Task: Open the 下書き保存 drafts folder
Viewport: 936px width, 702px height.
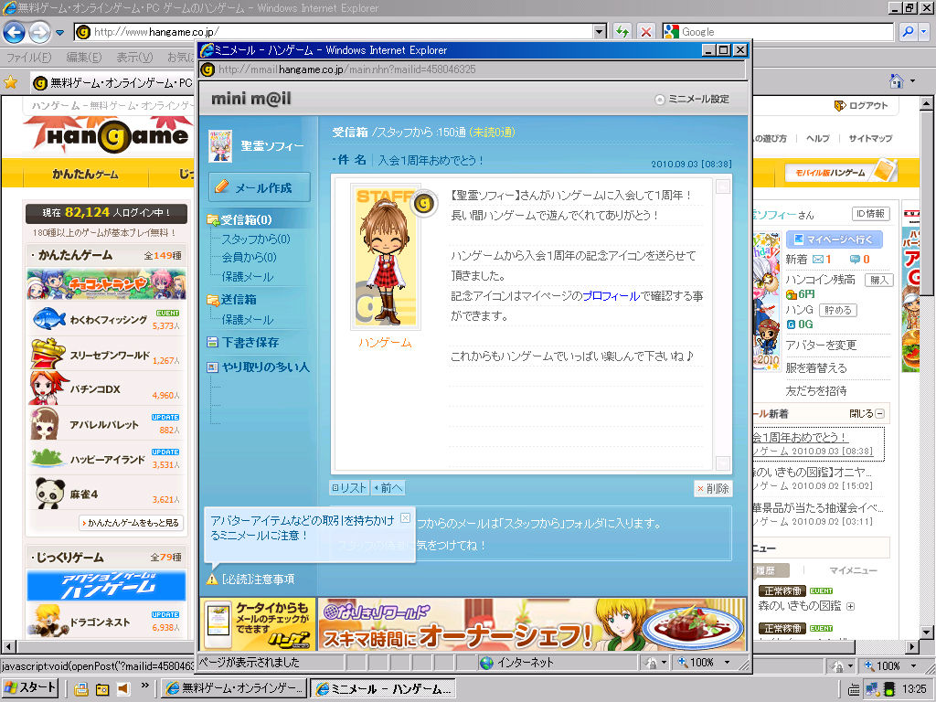Action: tap(243, 342)
